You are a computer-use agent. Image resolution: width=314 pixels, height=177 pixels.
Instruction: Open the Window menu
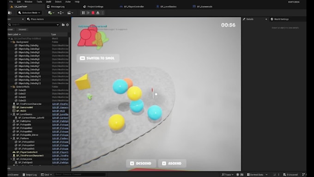point(28,1)
